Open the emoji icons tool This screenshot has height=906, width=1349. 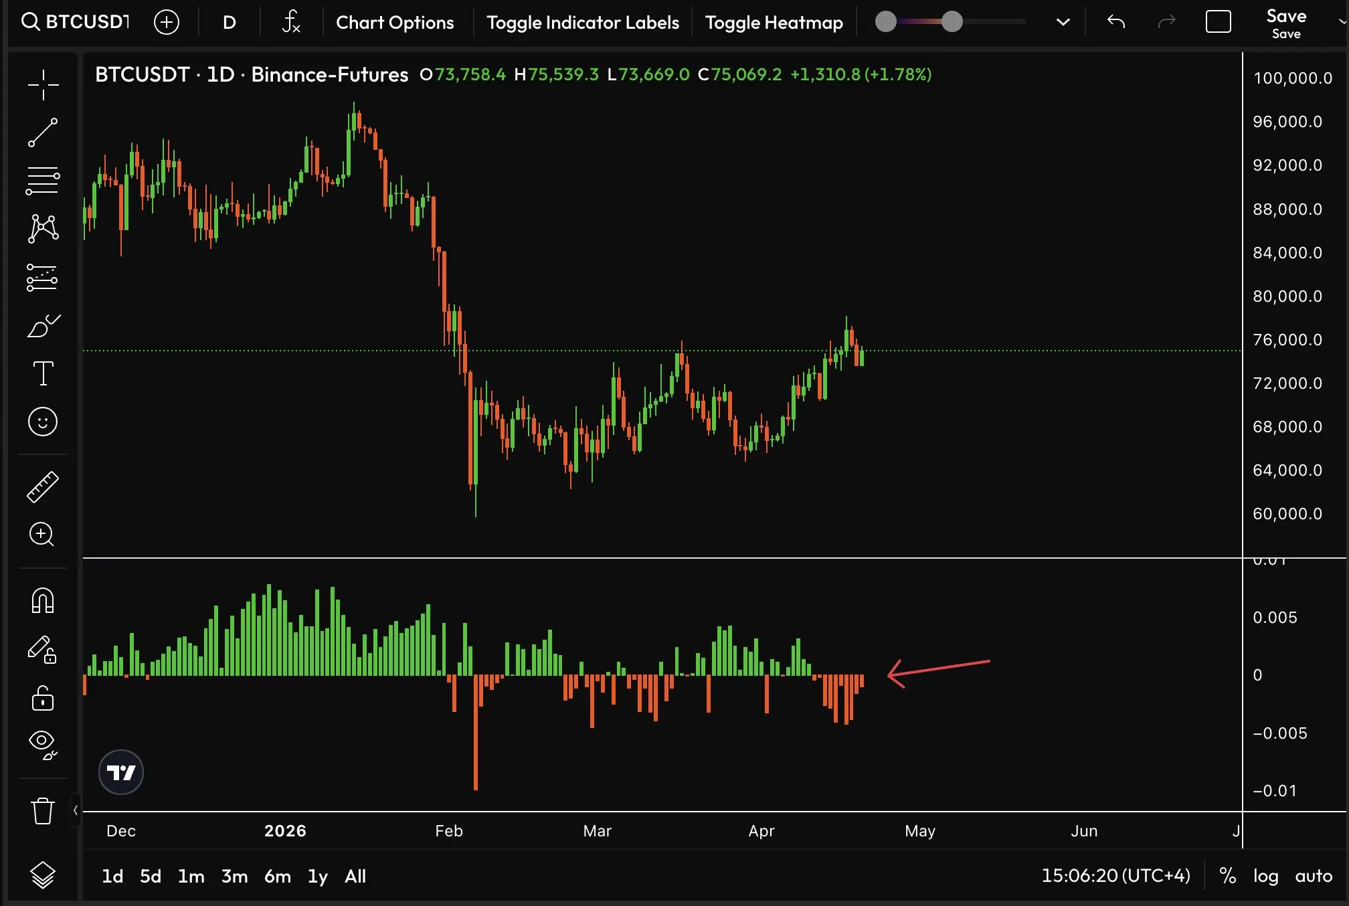coord(43,422)
